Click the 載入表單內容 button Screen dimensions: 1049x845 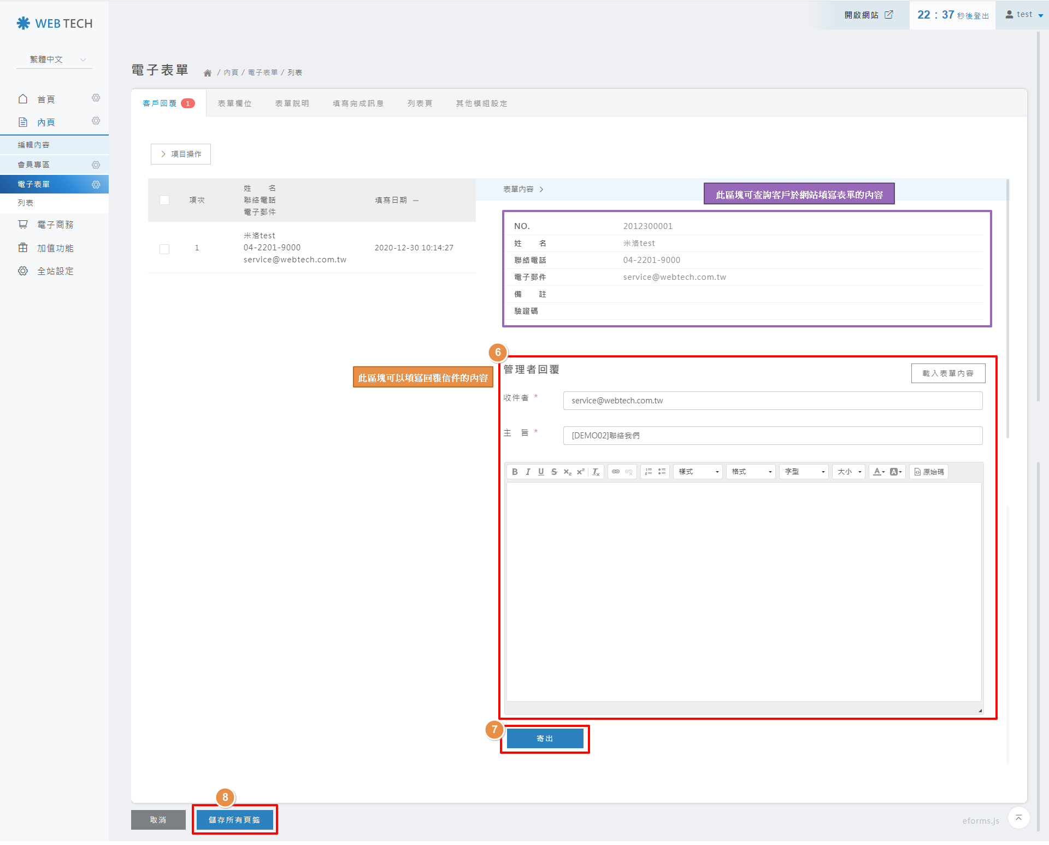(948, 373)
